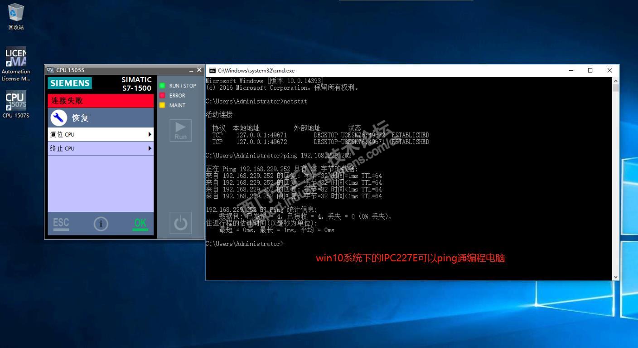Click the 恢复 heading text
The height and width of the screenshot is (348, 638).
(x=80, y=118)
